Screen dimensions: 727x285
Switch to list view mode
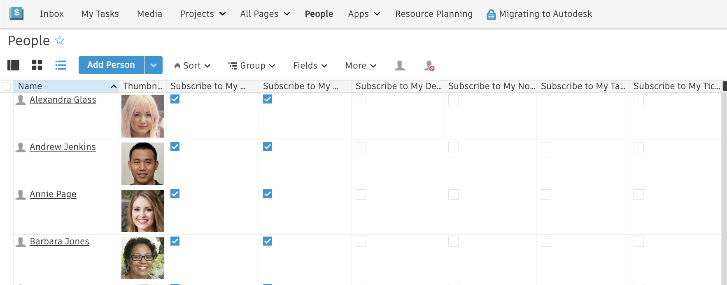pyautogui.click(x=61, y=65)
